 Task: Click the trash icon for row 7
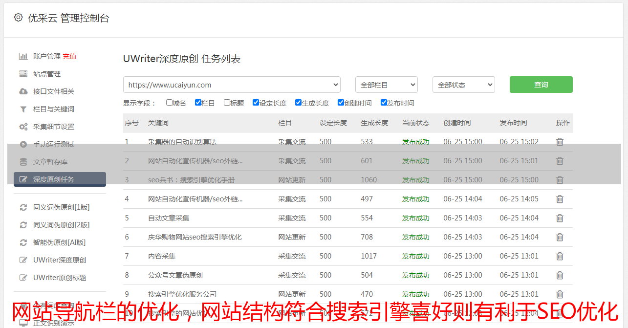pos(560,256)
